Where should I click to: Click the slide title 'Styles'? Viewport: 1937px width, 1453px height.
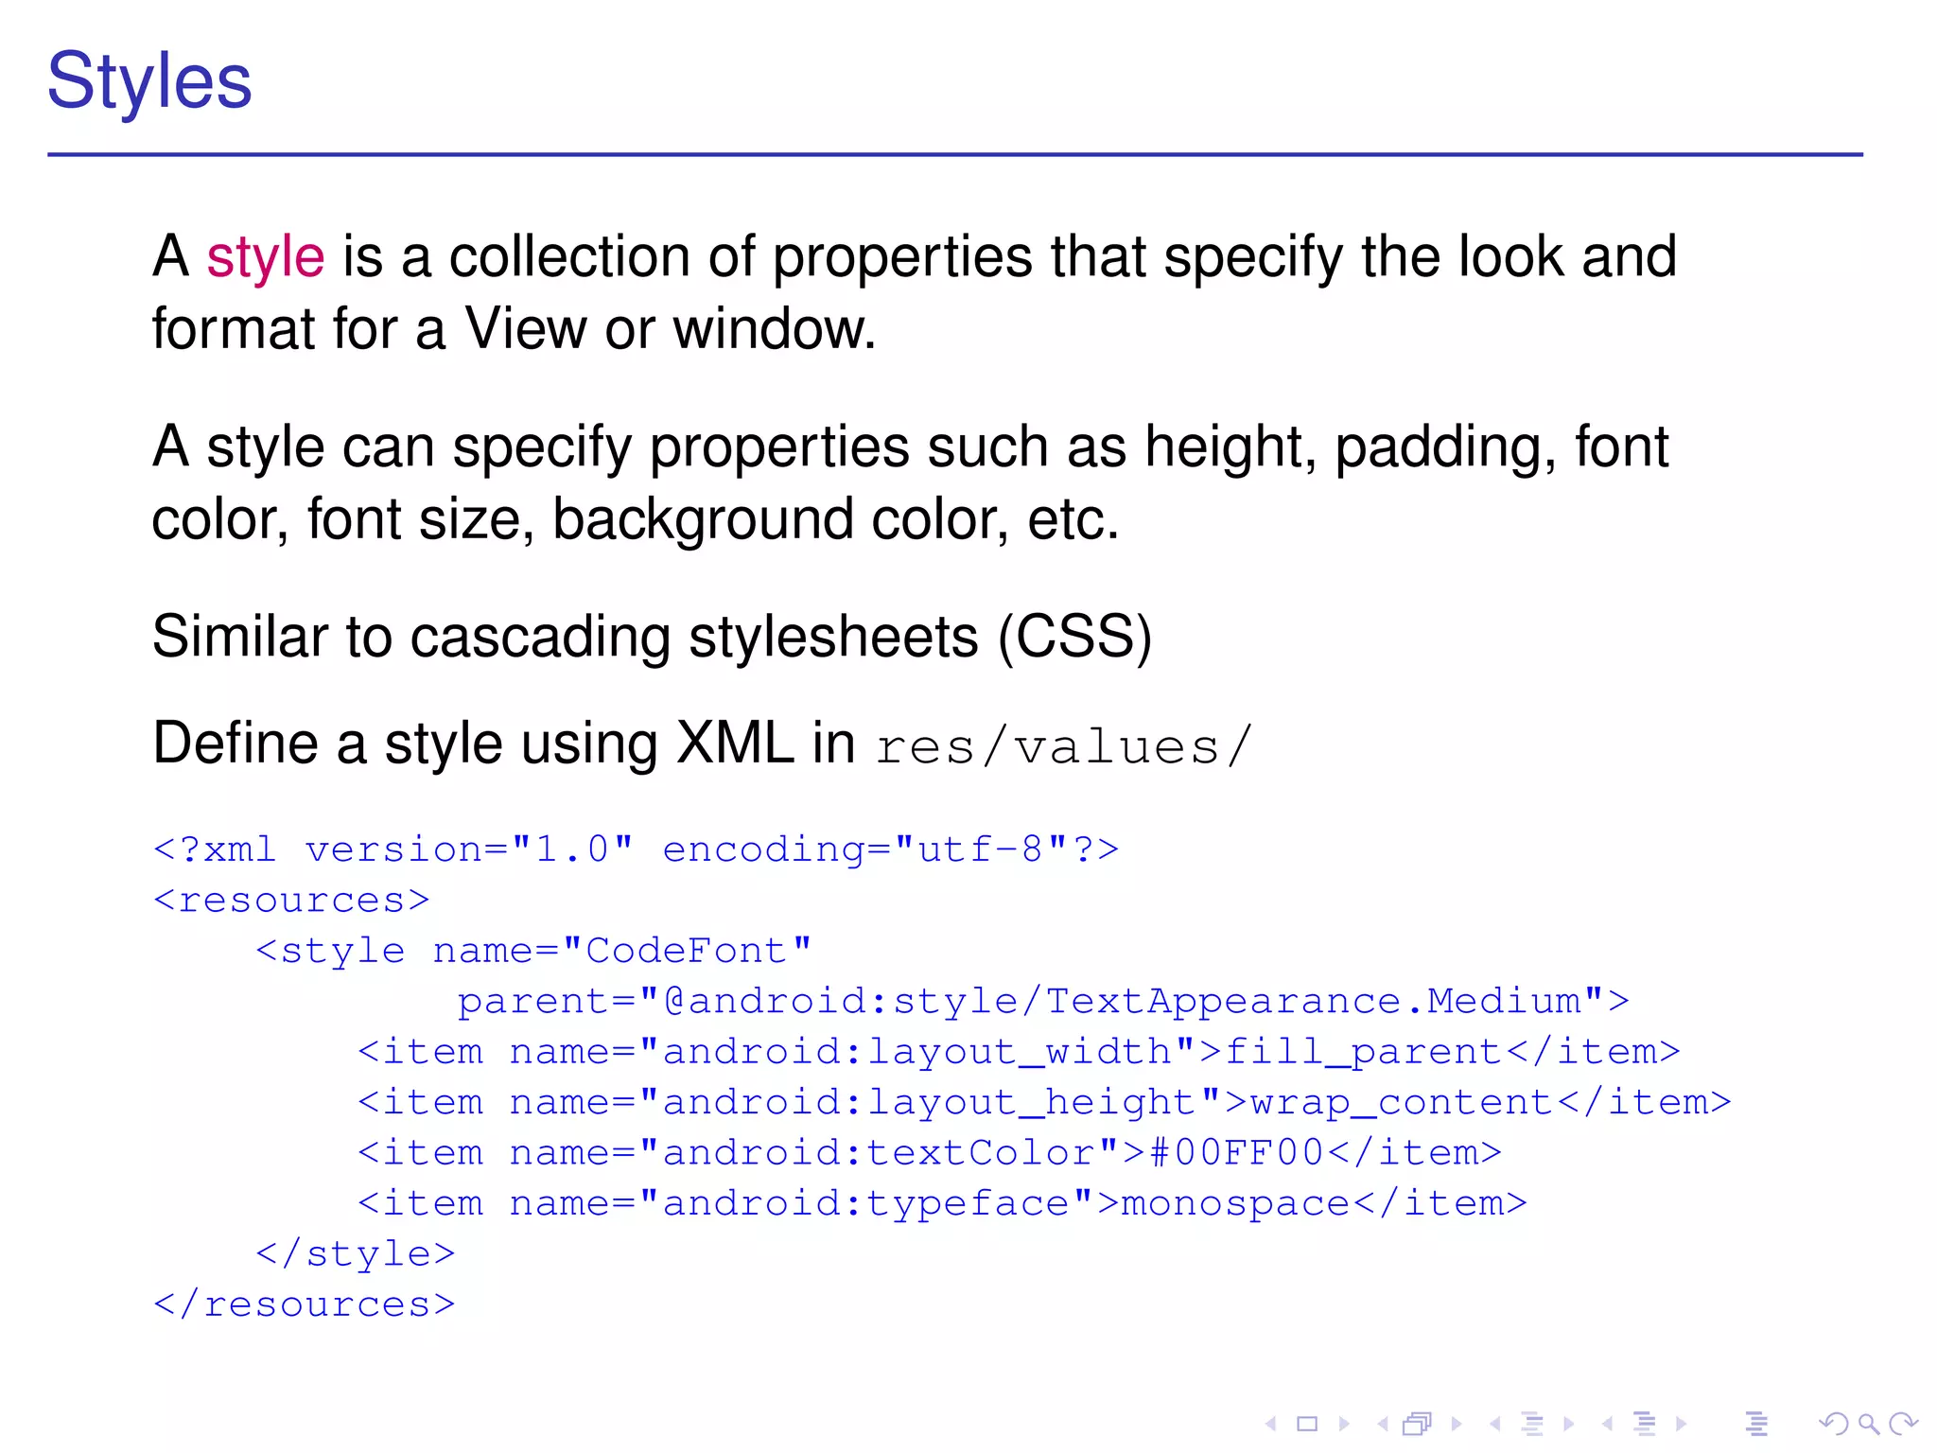(149, 82)
